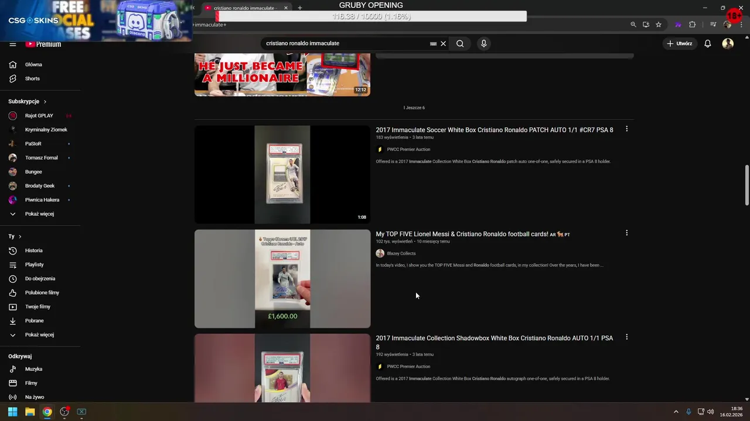Clear the search box text
Image resolution: width=750 pixels, height=421 pixels.
pos(444,43)
